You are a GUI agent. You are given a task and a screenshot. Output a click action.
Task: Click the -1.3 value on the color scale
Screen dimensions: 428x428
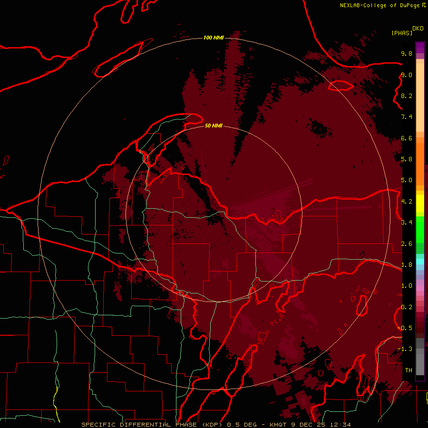[x=405, y=349]
